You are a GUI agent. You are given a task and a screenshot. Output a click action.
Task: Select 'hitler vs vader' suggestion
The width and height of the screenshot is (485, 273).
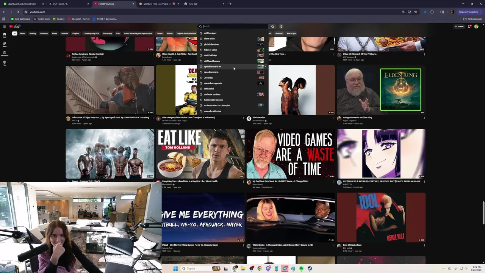(232, 50)
